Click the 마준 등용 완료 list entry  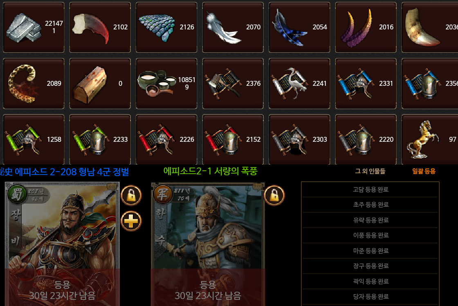coord(370,250)
